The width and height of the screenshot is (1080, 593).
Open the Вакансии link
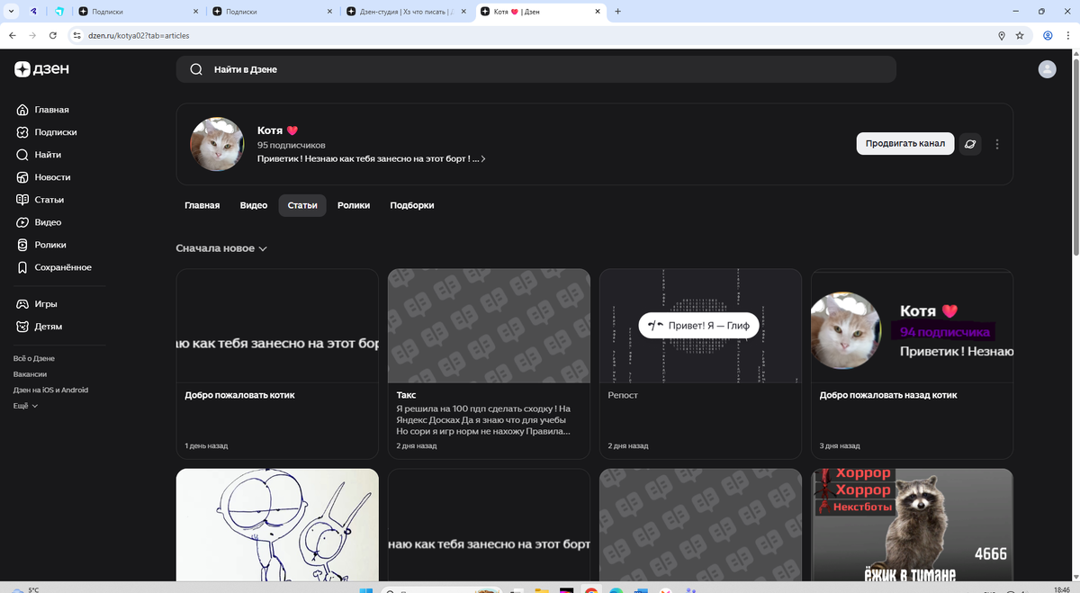30,373
